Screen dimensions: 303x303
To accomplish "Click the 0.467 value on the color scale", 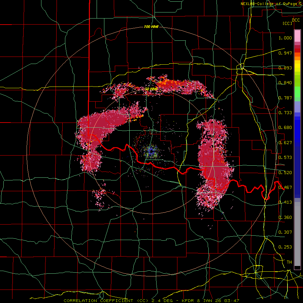I will (285, 188).
